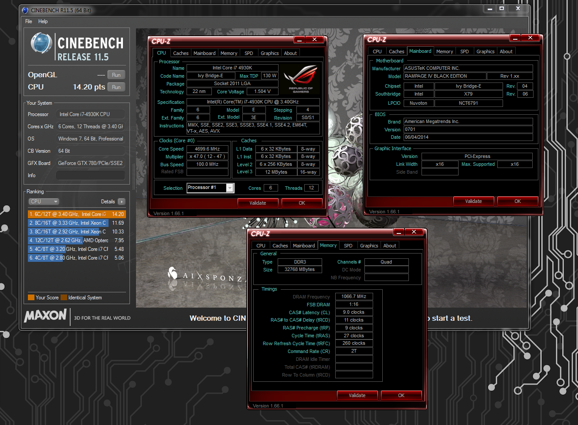Select ranking row 6 4C/8T @ 2.80 GHz

click(x=77, y=258)
